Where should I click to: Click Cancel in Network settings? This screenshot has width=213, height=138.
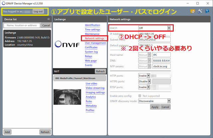coord(165,107)
